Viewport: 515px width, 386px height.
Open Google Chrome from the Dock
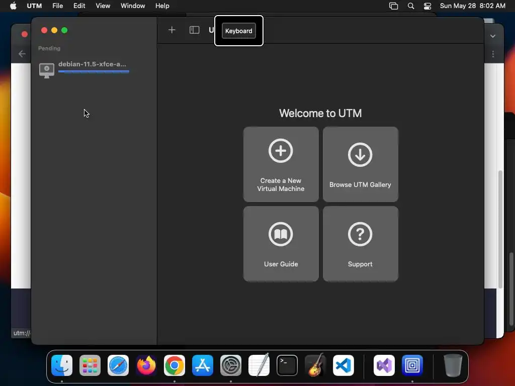point(175,365)
